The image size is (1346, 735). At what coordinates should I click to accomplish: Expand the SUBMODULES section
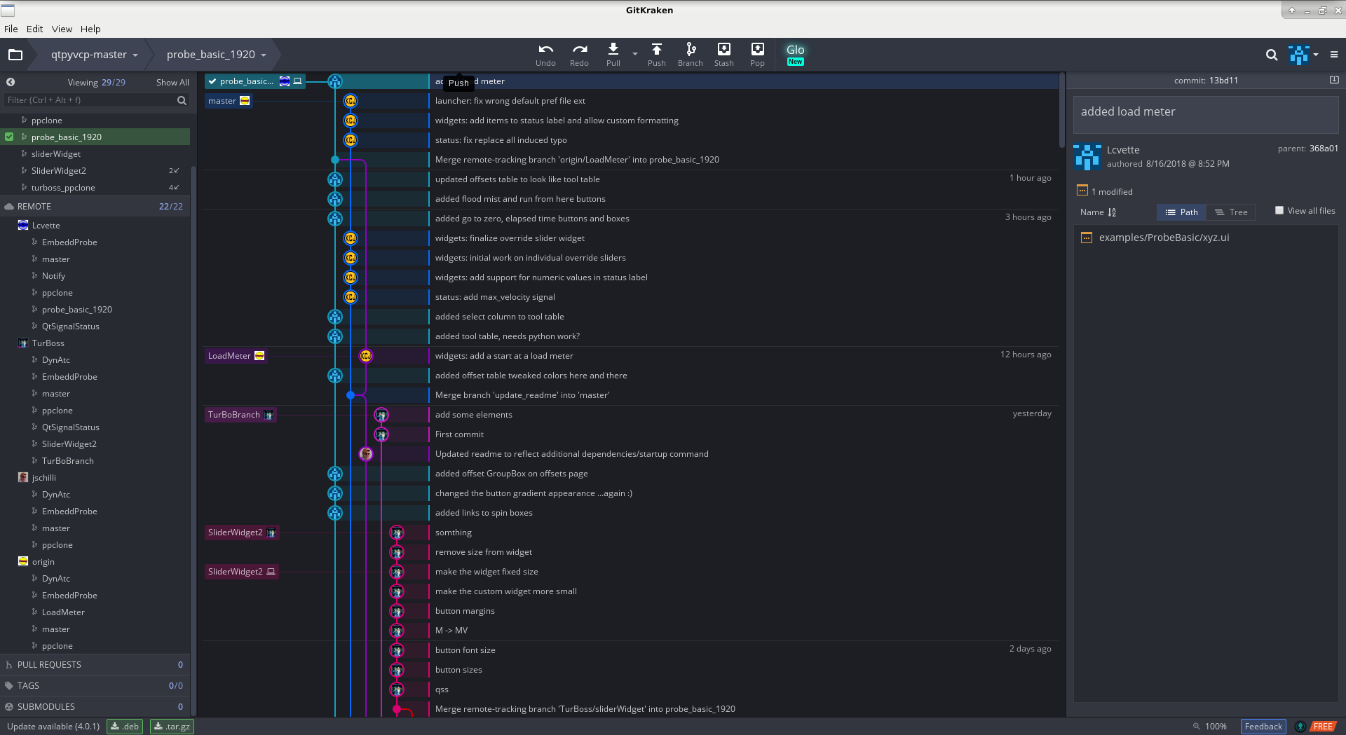click(x=95, y=707)
